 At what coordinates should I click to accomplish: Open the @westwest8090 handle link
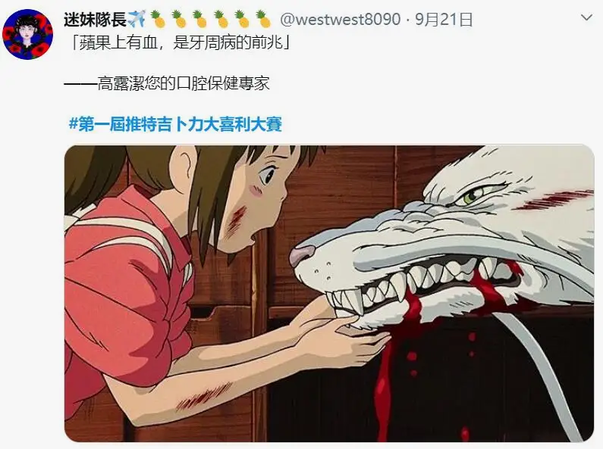click(x=341, y=19)
